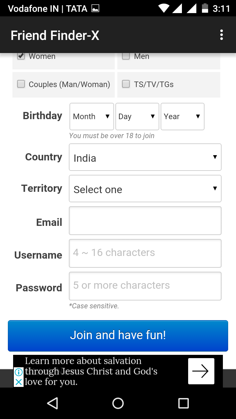Open recent apps square icon
This screenshot has height=419, width=236.
183,403
